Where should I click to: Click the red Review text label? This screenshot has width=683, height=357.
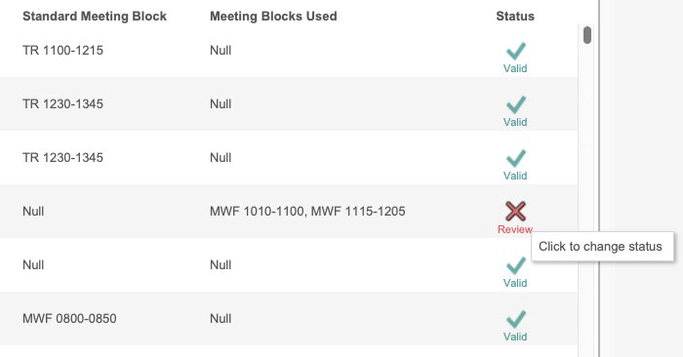point(515,229)
